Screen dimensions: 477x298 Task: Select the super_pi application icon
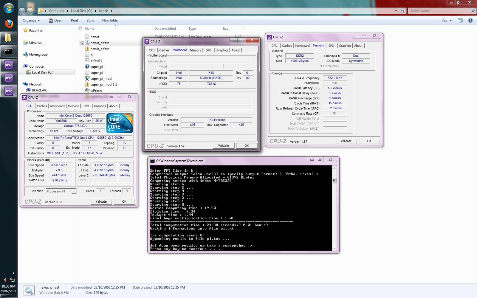[x=87, y=66]
